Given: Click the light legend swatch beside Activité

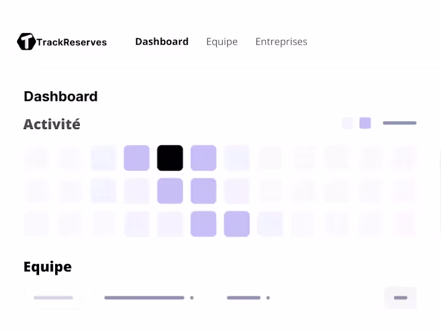Looking at the screenshot, I should tap(348, 123).
